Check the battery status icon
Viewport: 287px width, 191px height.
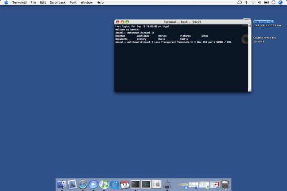pyautogui.click(x=266, y=2)
